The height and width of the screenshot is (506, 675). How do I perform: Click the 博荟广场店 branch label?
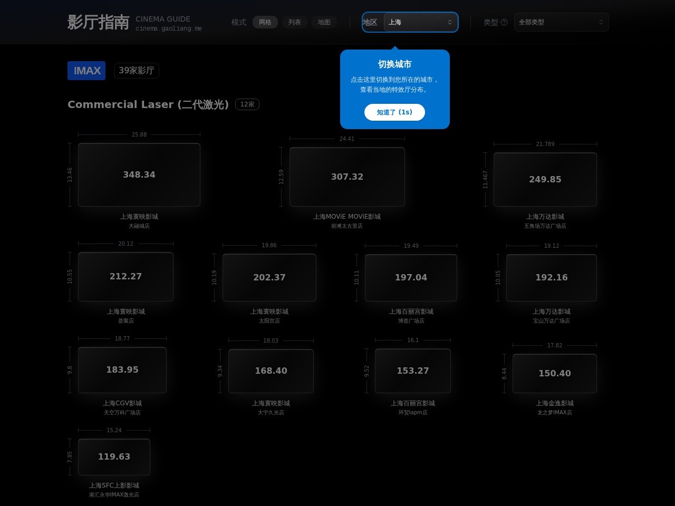coord(411,321)
